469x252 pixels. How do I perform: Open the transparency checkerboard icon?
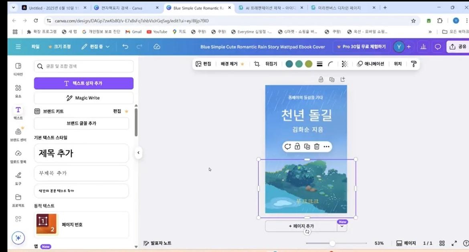(344, 64)
